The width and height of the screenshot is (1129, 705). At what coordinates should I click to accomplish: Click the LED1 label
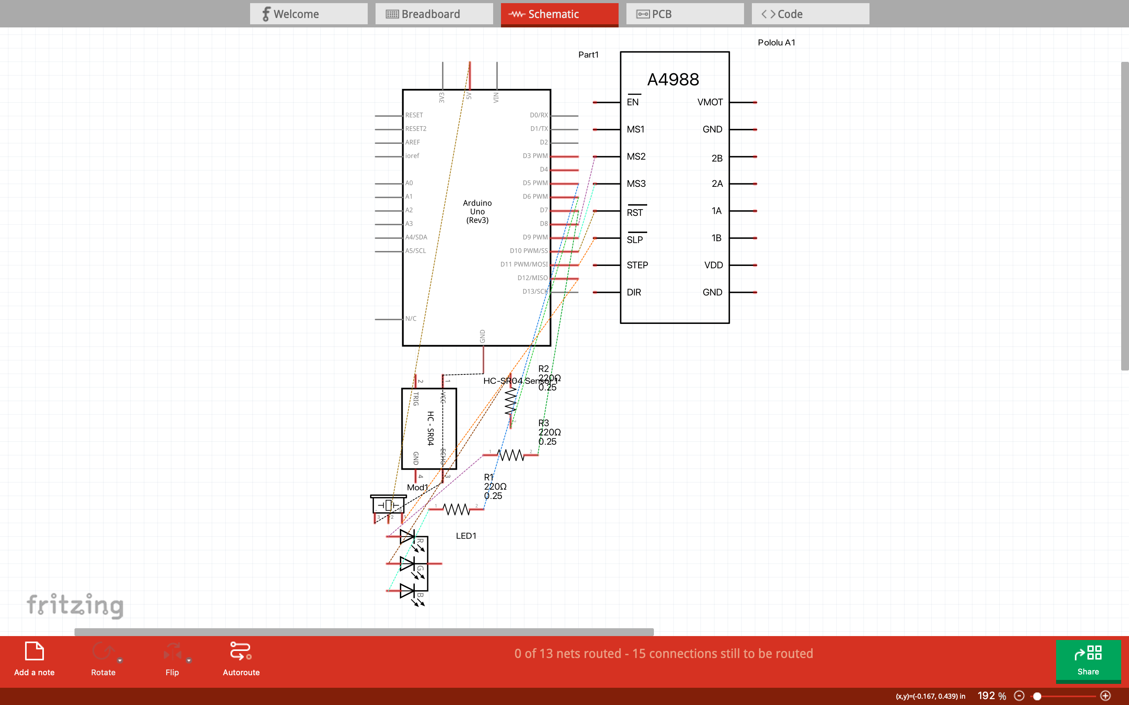(x=466, y=536)
